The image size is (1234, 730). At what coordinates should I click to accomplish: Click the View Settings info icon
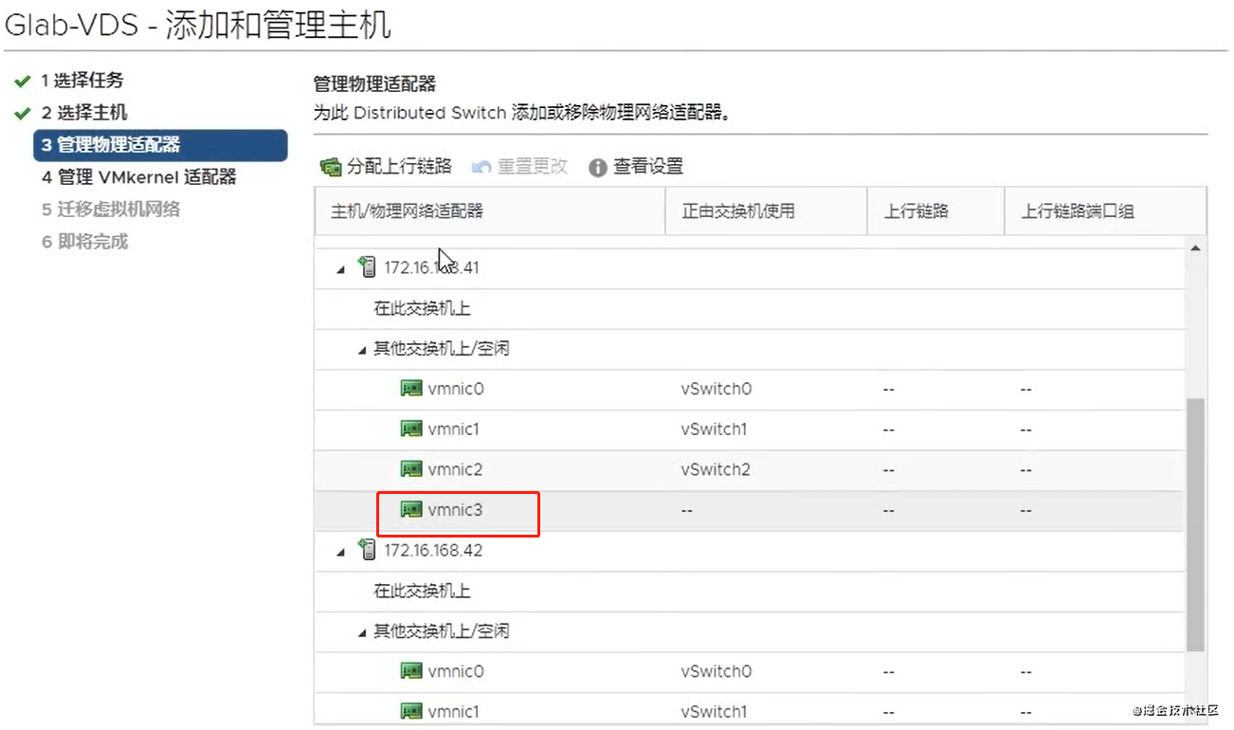click(597, 168)
